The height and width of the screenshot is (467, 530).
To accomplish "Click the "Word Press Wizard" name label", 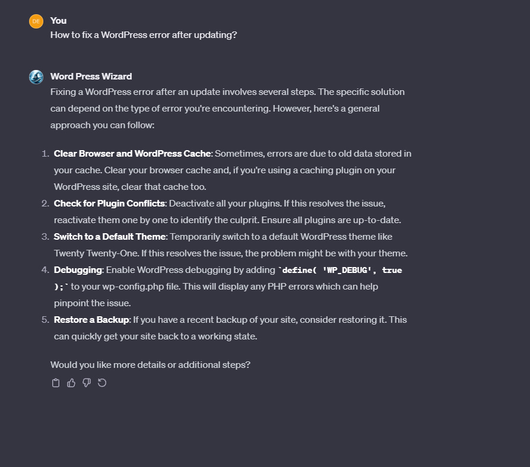I will 91,77.
